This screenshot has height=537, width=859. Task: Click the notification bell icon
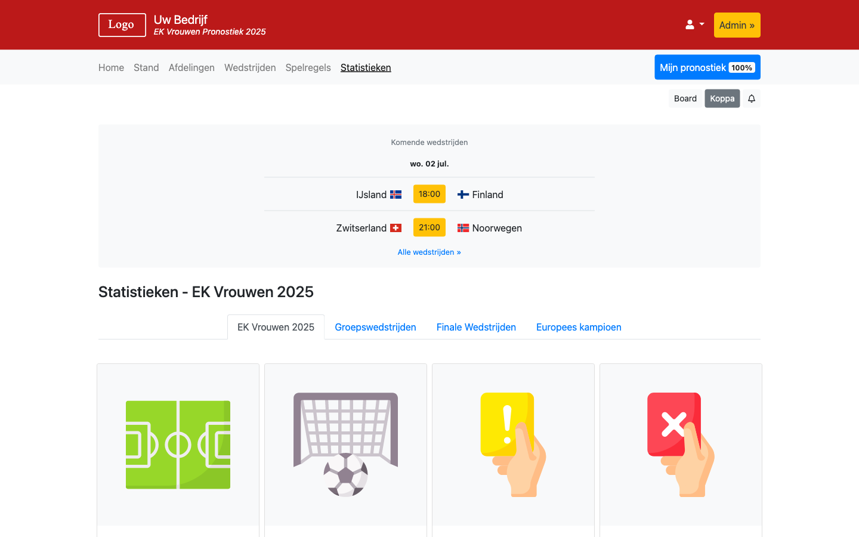(752, 98)
